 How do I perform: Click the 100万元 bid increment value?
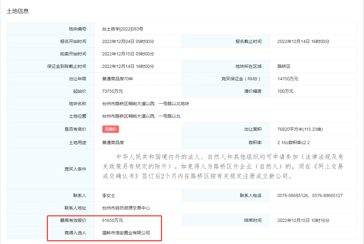point(285,91)
